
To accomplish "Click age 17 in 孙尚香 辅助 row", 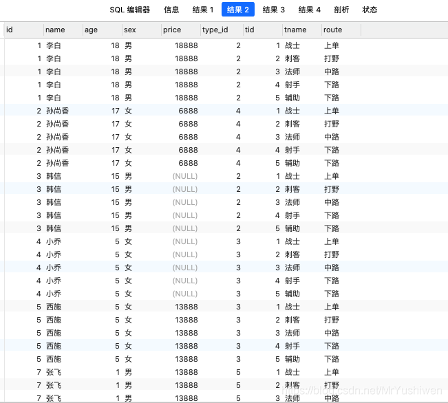I will [116, 164].
